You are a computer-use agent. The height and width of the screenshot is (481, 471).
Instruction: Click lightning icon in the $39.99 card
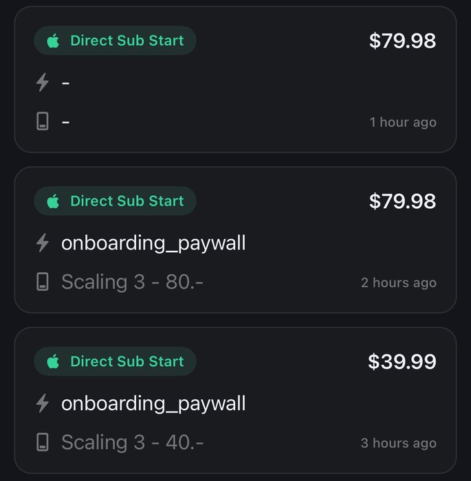pos(43,403)
